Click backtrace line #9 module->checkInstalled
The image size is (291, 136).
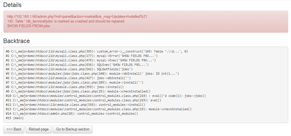pos(78,91)
